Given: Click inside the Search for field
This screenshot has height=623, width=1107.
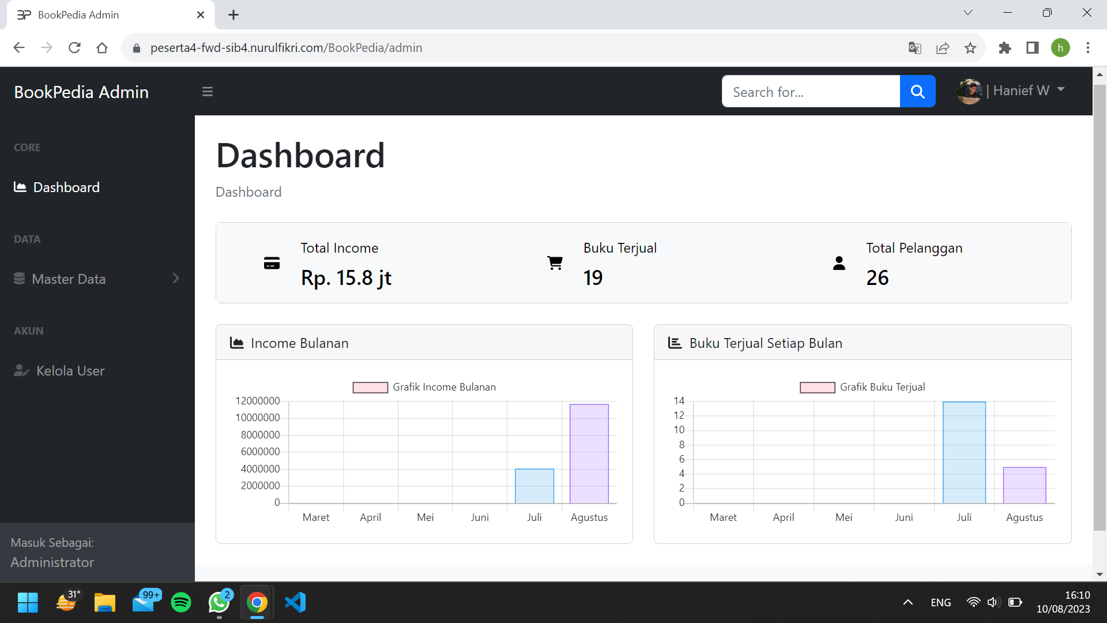Looking at the screenshot, I should click(810, 92).
